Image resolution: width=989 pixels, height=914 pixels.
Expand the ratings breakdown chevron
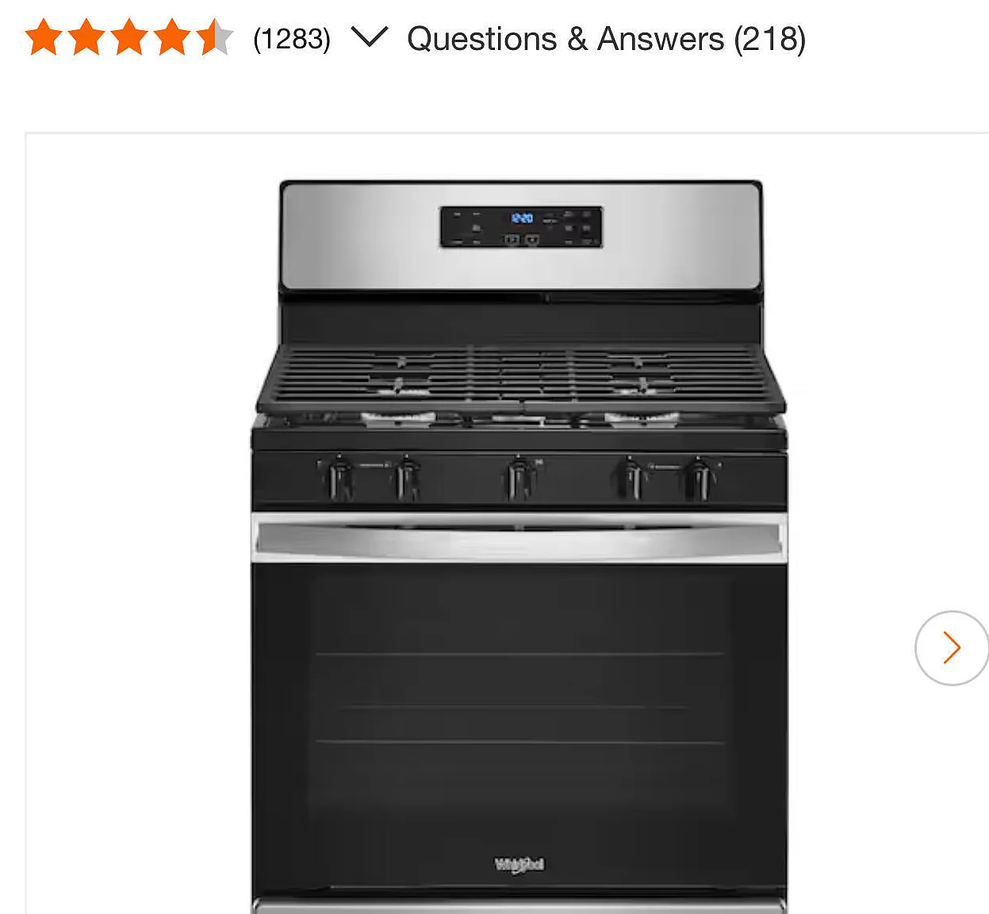(x=369, y=37)
